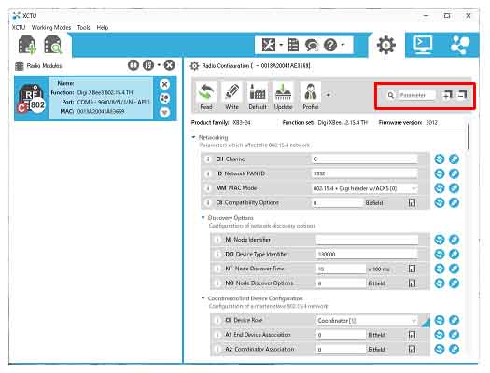The width and height of the screenshot is (490, 373).
Task: Remove radio module with X icon
Action: pos(164,84)
